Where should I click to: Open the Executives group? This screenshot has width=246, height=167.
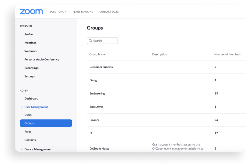96,107
